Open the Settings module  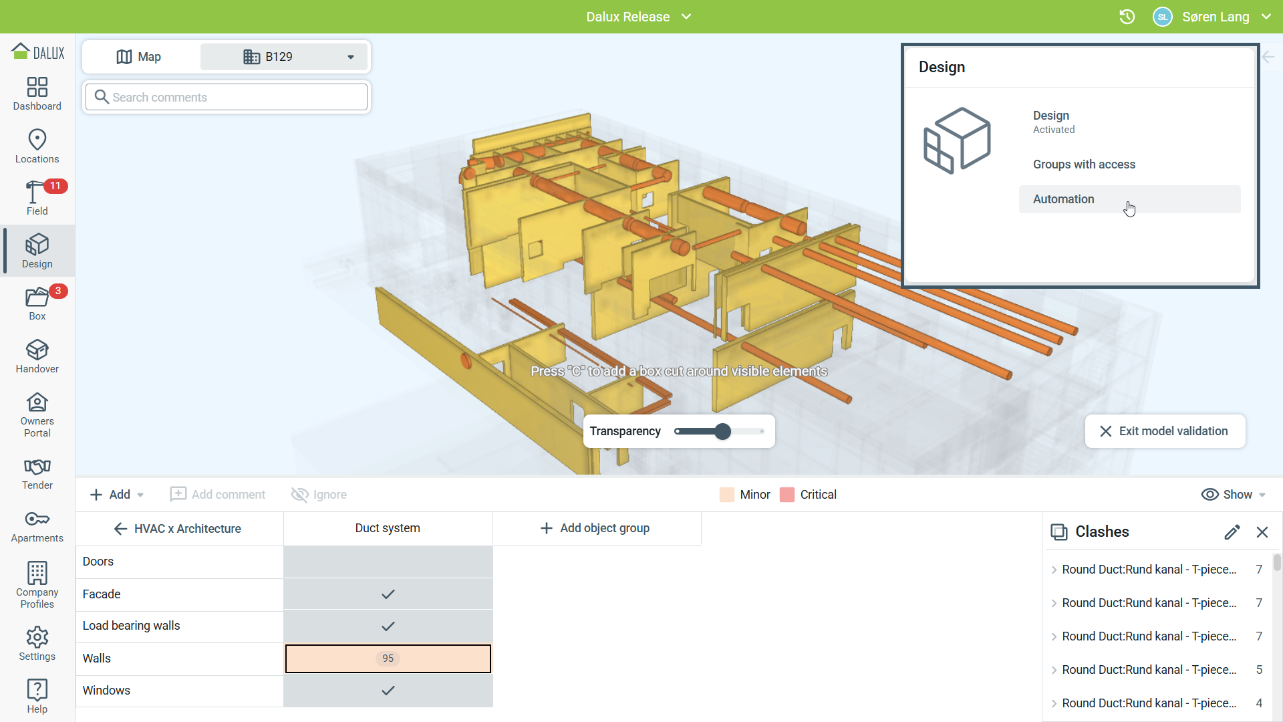coord(37,644)
